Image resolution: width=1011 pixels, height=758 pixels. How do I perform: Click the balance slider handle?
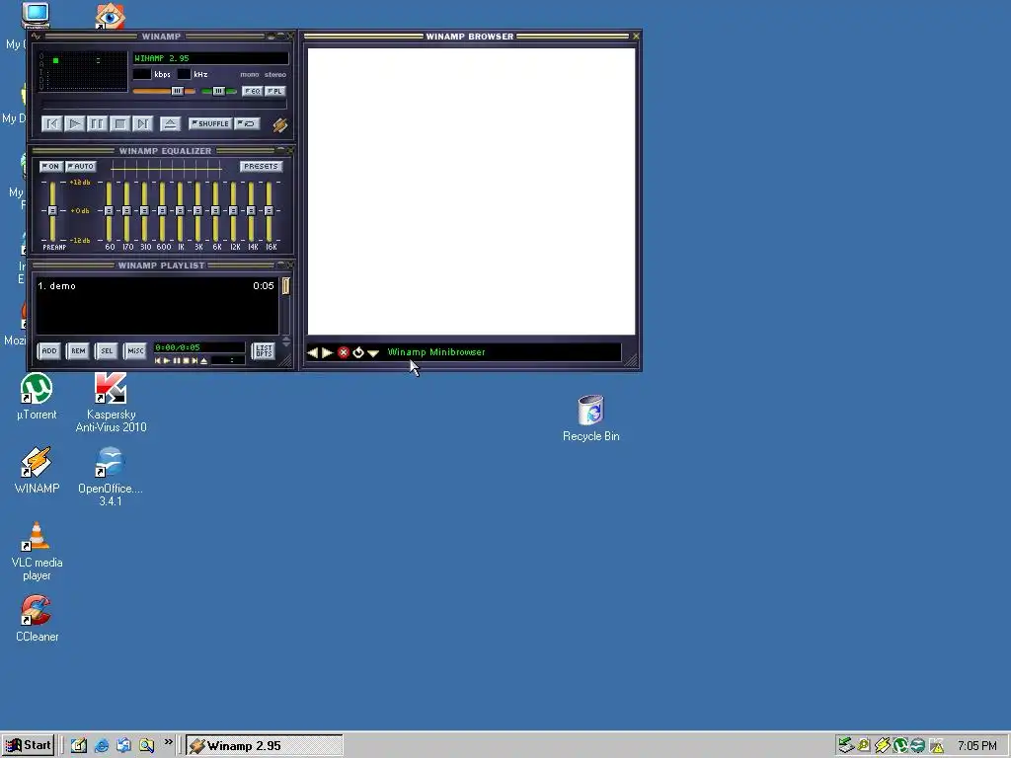click(x=218, y=91)
